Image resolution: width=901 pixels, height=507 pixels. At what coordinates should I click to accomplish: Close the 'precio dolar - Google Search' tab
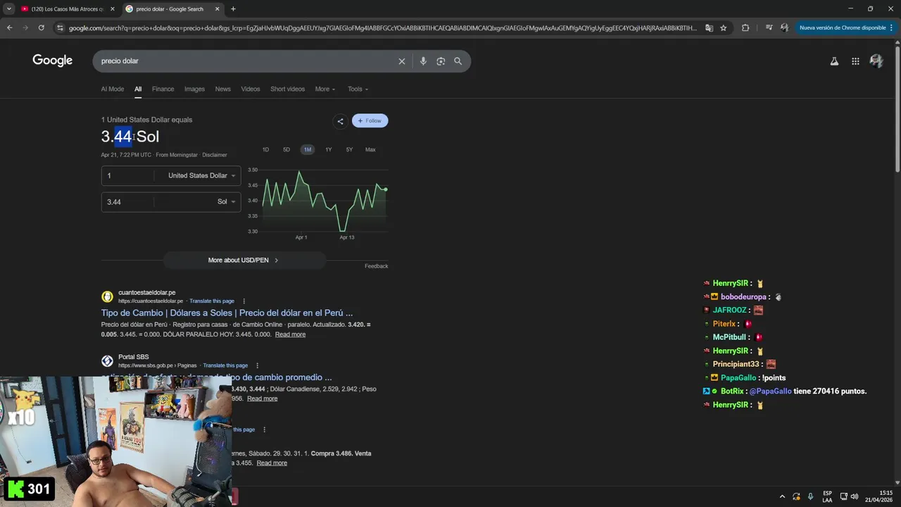tap(217, 8)
